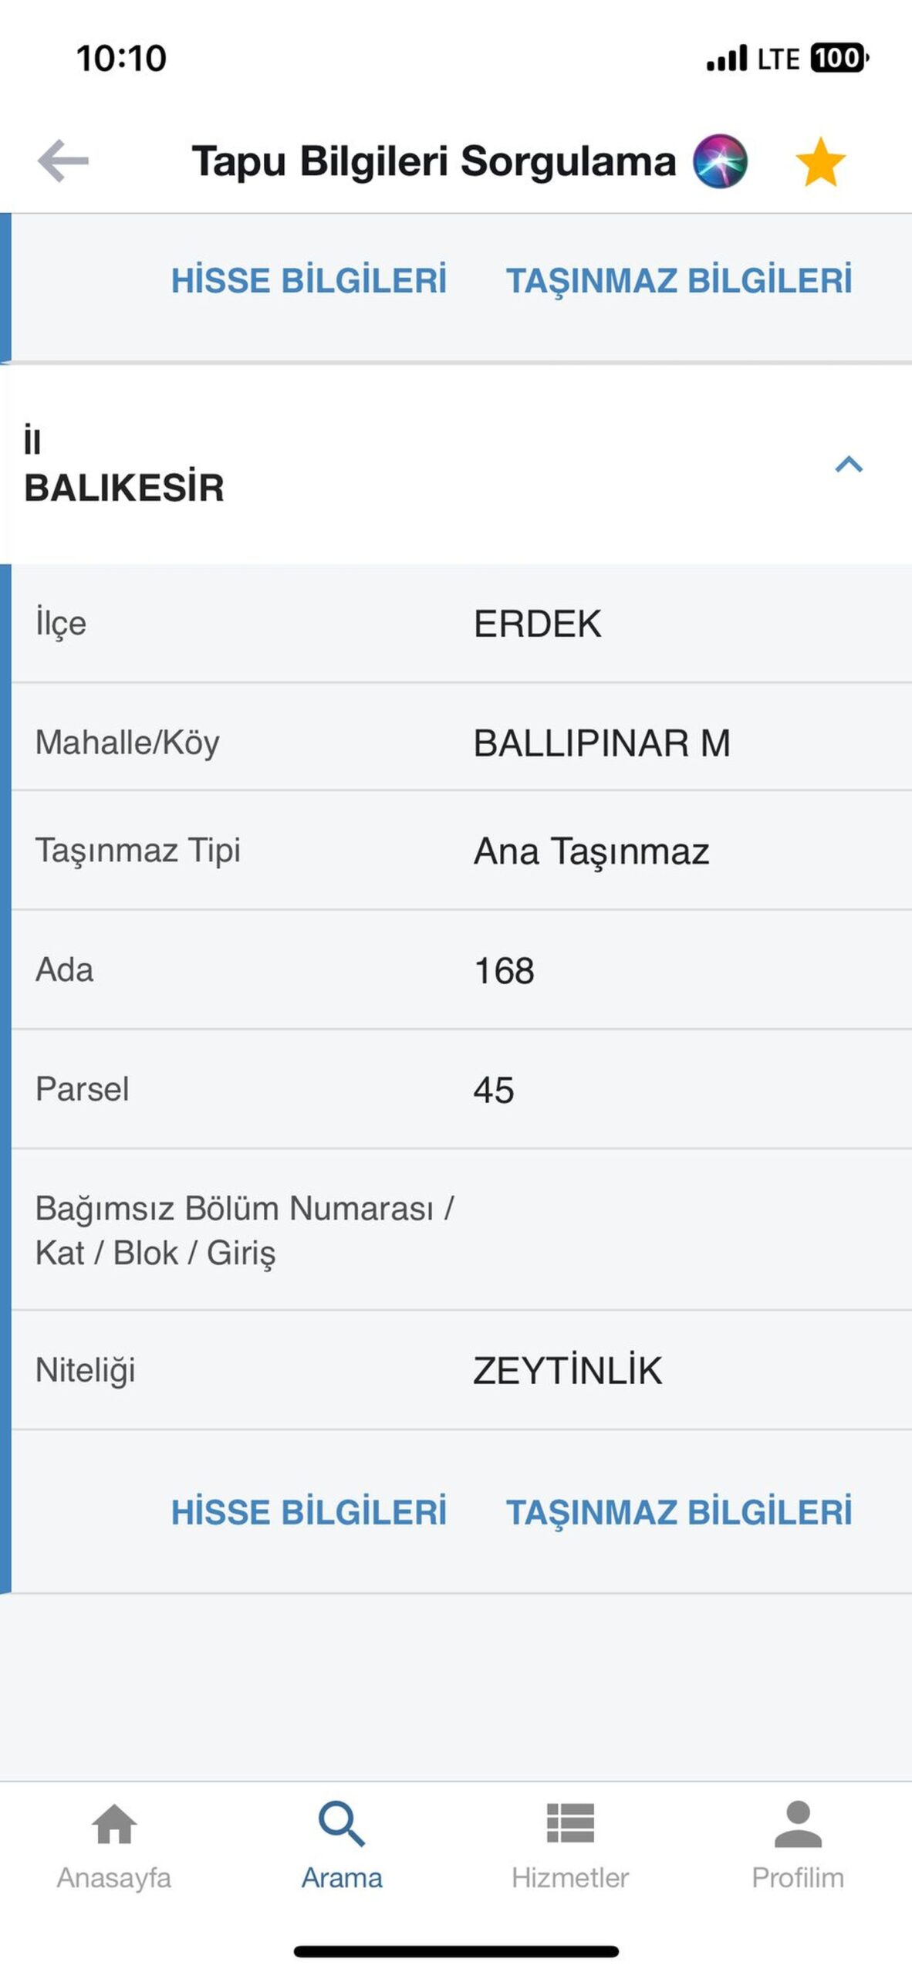912x1976 pixels.
Task: Select the Parsel 45 row
Action: pos(461,1089)
